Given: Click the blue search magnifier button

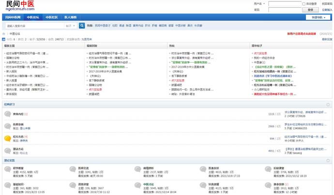Looking at the screenshot, I should point(82,26).
